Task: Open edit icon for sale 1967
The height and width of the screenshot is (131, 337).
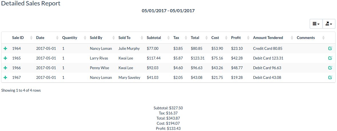Action: point(330,77)
